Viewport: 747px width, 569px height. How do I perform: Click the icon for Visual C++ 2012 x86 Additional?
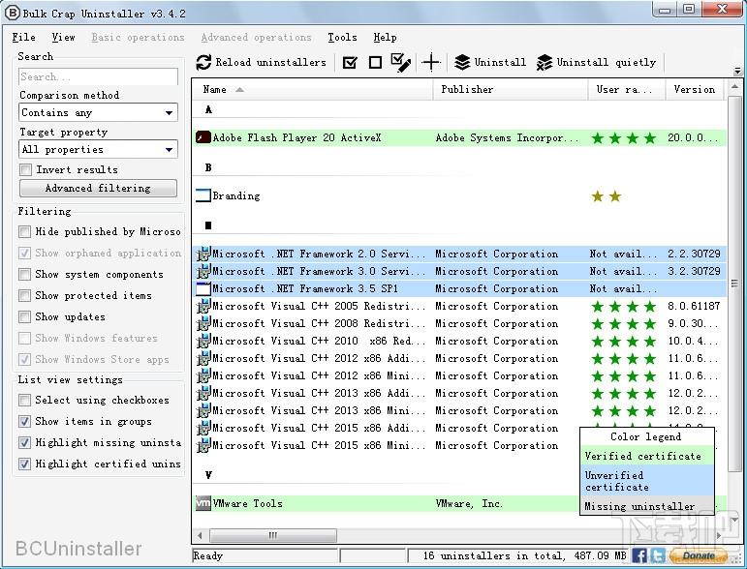click(x=203, y=358)
